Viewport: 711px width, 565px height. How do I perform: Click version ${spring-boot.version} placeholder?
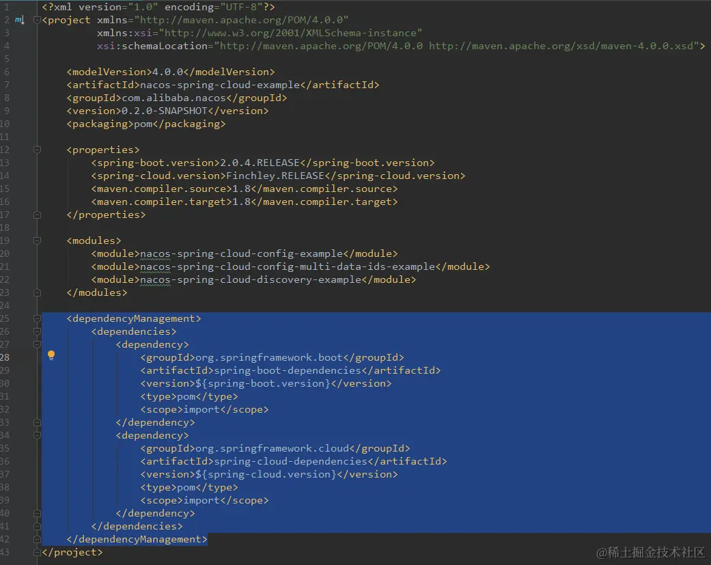[262, 384]
